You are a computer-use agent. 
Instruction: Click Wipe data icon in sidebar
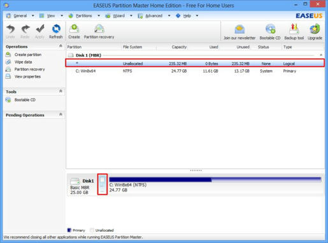tap(8, 62)
